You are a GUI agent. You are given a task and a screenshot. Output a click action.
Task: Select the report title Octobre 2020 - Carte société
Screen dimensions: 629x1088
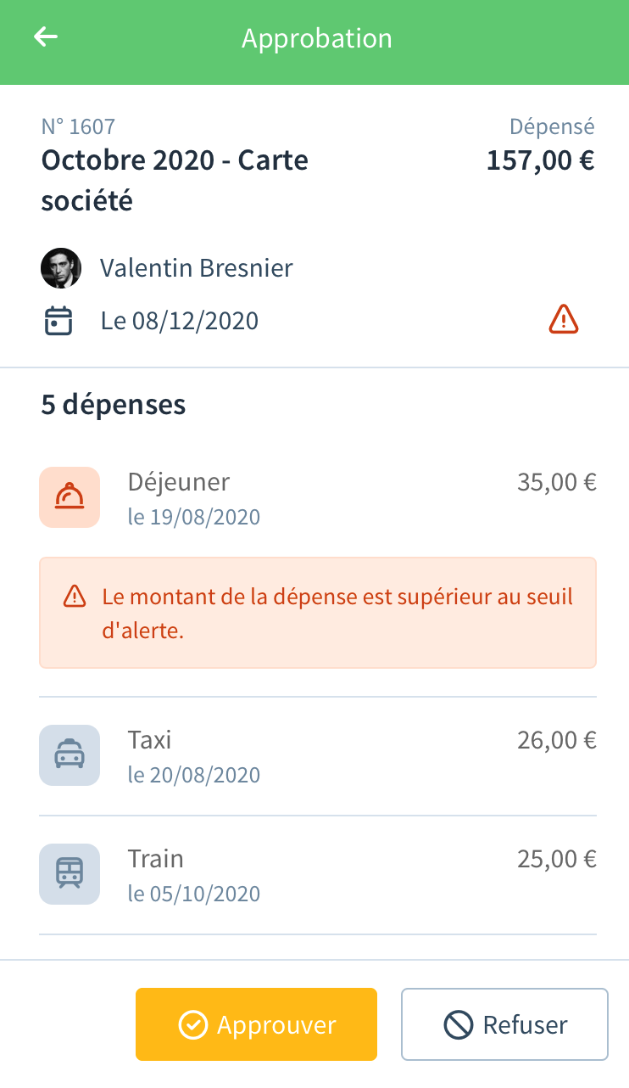point(175,180)
